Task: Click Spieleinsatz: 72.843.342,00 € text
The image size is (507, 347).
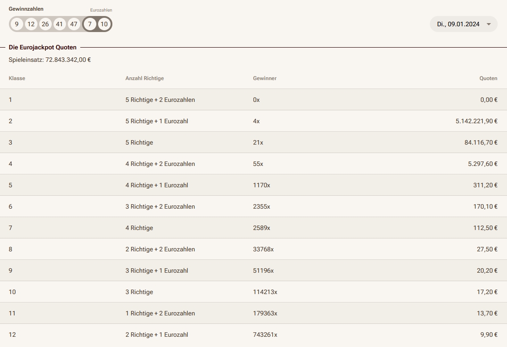Action: pos(50,60)
